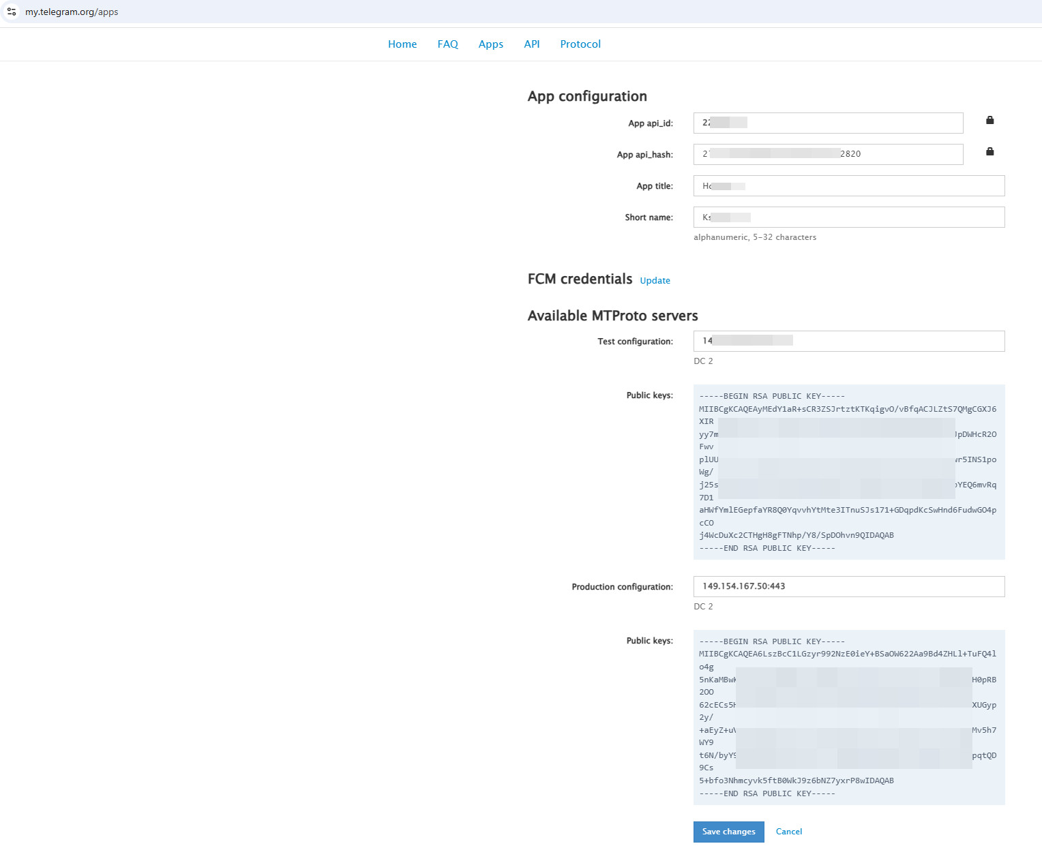Open the Protocol navigation link
The width and height of the screenshot is (1042, 863).
(x=580, y=44)
